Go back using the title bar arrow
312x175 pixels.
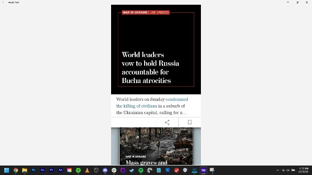(3, 2)
